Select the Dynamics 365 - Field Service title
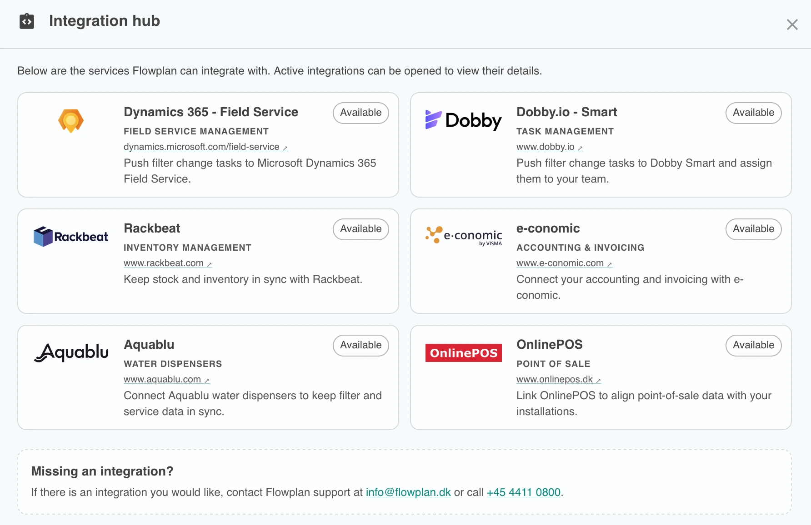This screenshot has height=525, width=811. tap(211, 112)
